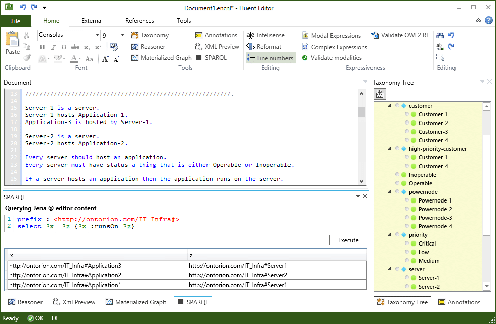
Task: Collapse the high-priority-customer node
Action: pyautogui.click(x=389, y=149)
